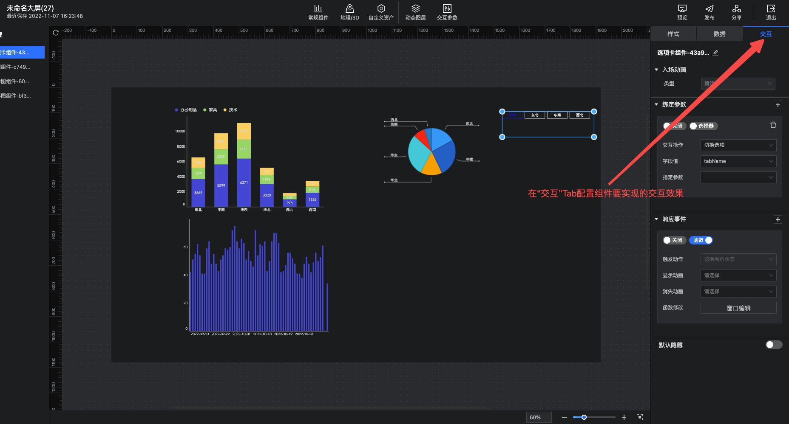
Task: Switch to the 交互 tab
Action: coord(766,34)
